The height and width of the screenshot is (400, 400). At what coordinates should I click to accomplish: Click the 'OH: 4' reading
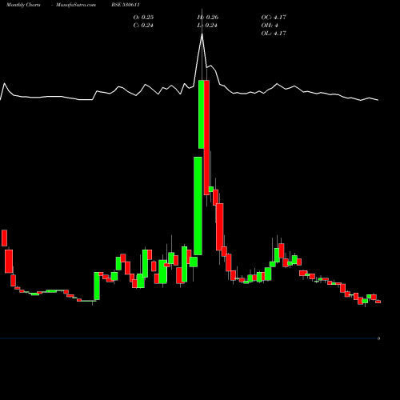[270, 25]
